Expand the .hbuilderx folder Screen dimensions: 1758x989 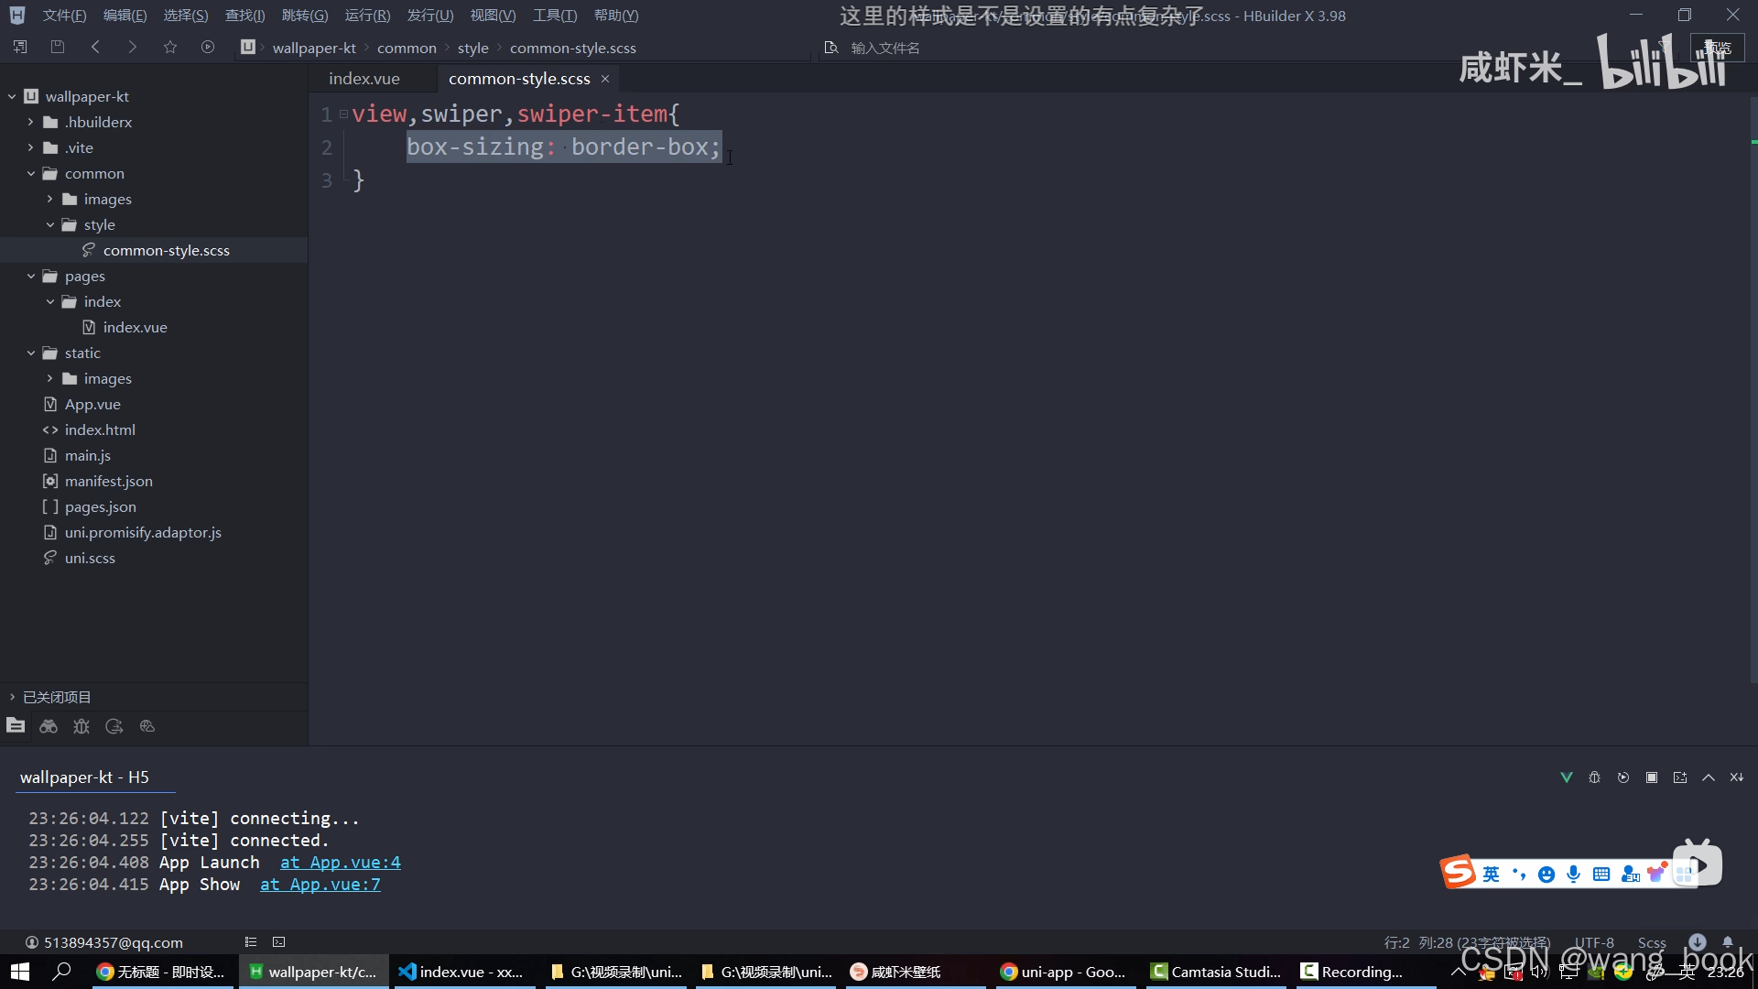tap(30, 122)
